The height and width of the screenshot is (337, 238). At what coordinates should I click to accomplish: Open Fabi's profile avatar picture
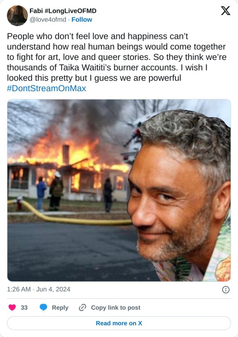coord(17,15)
